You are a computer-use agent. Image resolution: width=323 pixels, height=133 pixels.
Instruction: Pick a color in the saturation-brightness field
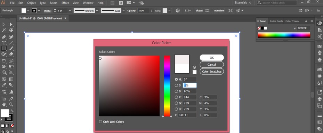[x=129, y=86]
